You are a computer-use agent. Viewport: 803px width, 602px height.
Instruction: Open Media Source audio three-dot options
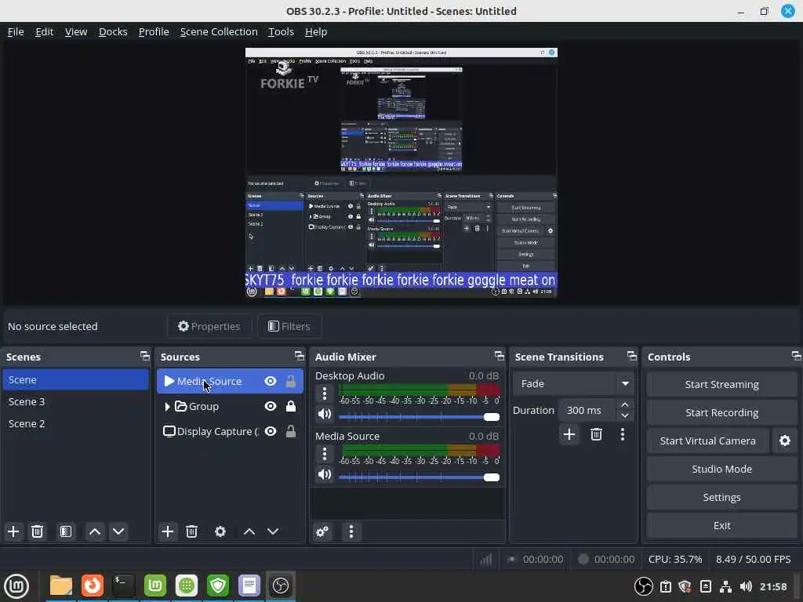324,454
